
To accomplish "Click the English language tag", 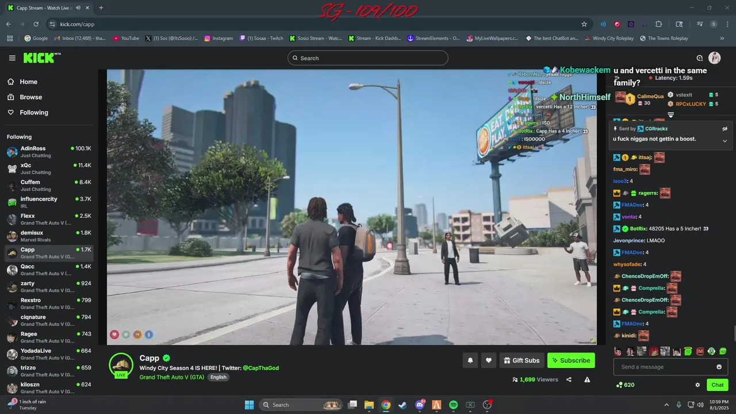I will 218,377.
